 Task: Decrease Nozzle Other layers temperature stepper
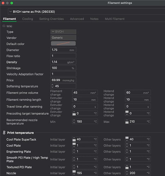coord(127,174)
